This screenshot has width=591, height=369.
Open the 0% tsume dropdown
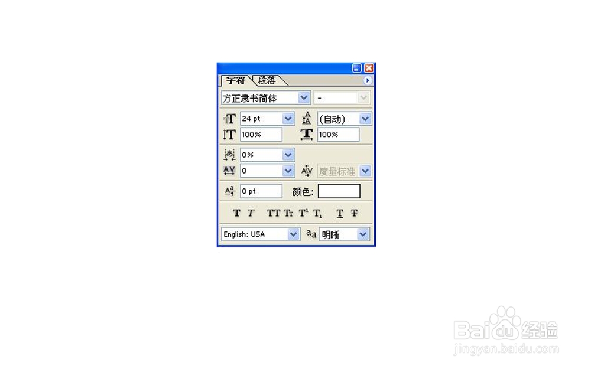[288, 155]
